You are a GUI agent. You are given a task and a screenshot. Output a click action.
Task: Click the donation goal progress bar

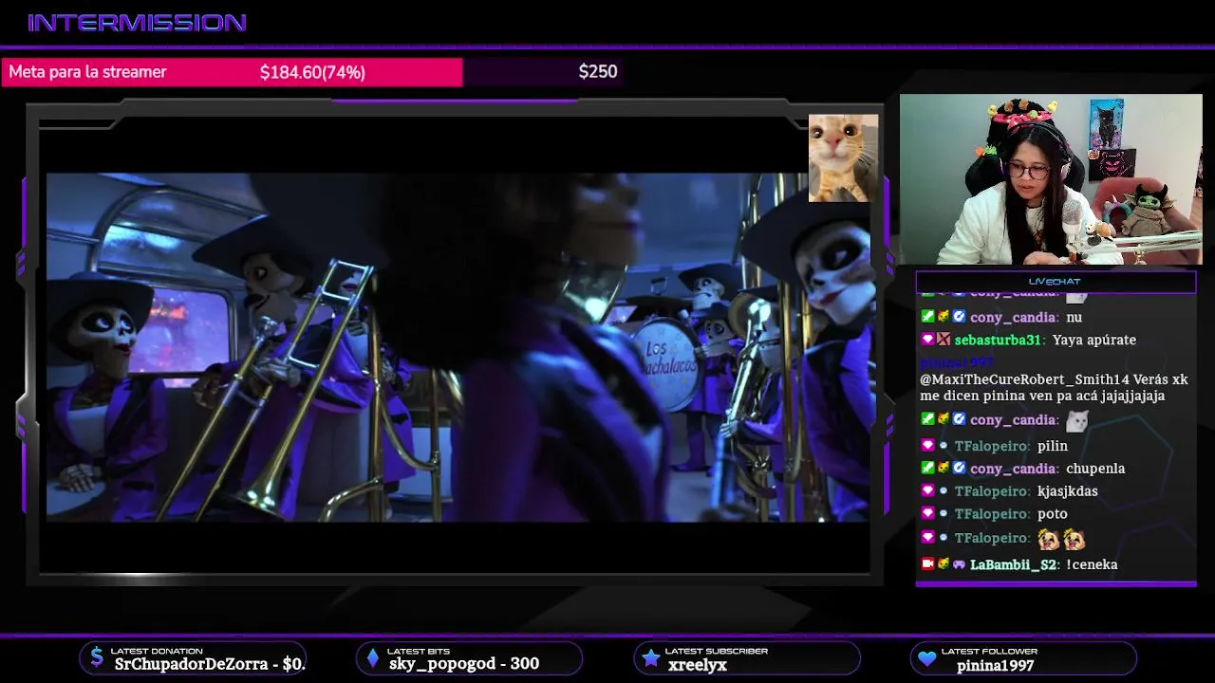(x=312, y=72)
